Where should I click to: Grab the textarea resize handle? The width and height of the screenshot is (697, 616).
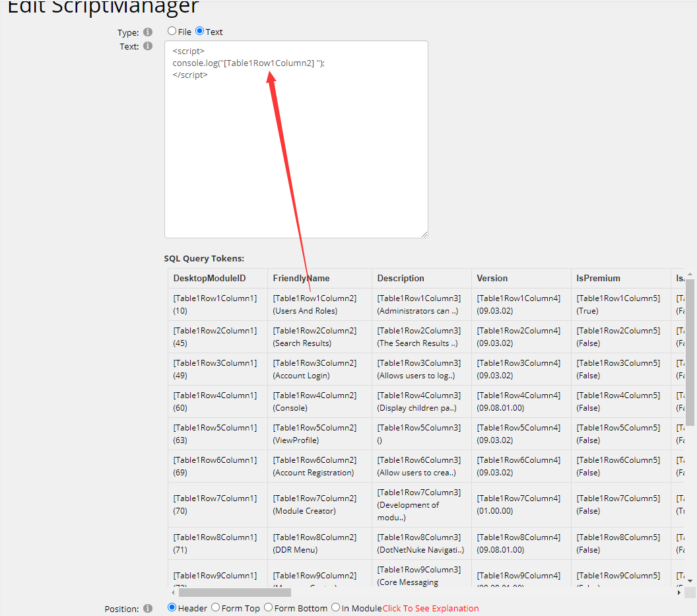(x=424, y=234)
